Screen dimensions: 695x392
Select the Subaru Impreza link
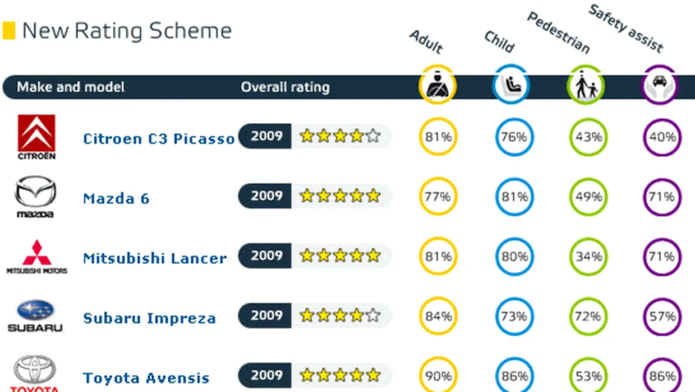(149, 318)
